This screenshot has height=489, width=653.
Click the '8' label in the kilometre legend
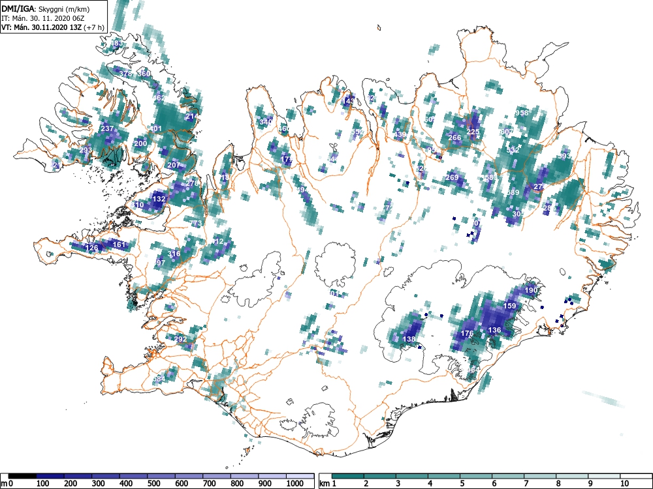pyautogui.click(x=558, y=483)
